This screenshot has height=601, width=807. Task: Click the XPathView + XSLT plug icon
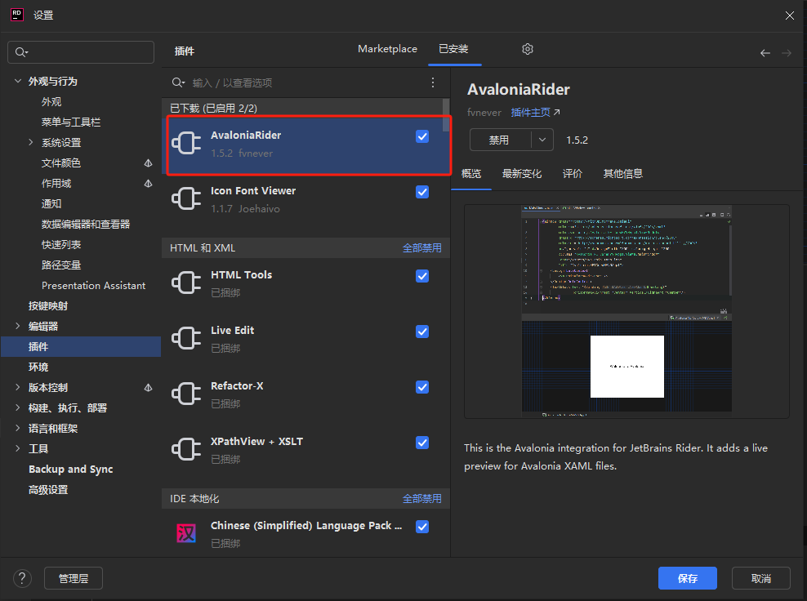[x=186, y=449]
